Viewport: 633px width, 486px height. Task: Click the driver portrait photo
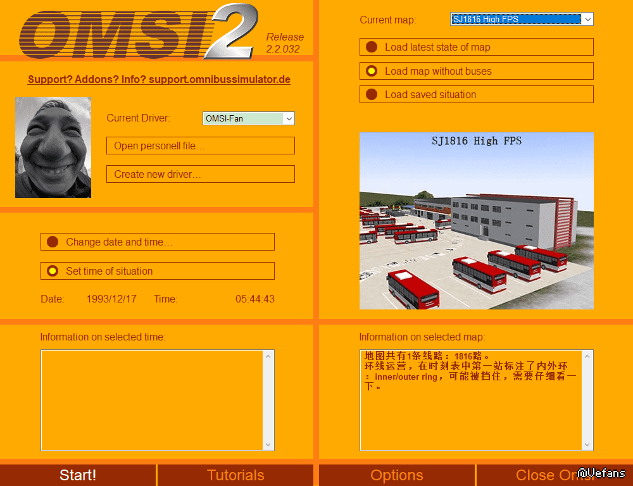[53, 147]
